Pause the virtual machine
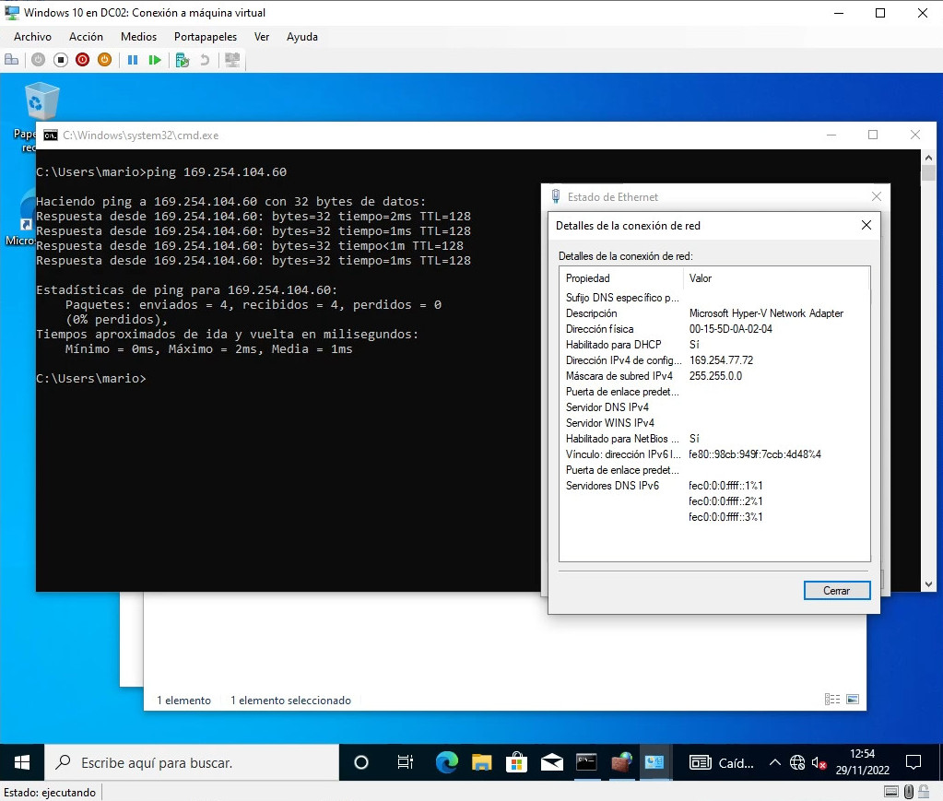943x801 pixels. coord(133,60)
